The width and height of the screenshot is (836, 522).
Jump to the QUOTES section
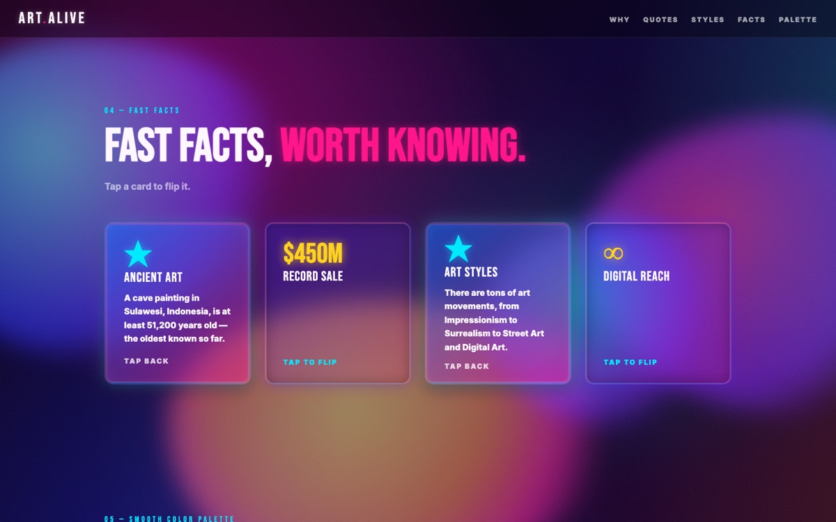click(x=660, y=19)
